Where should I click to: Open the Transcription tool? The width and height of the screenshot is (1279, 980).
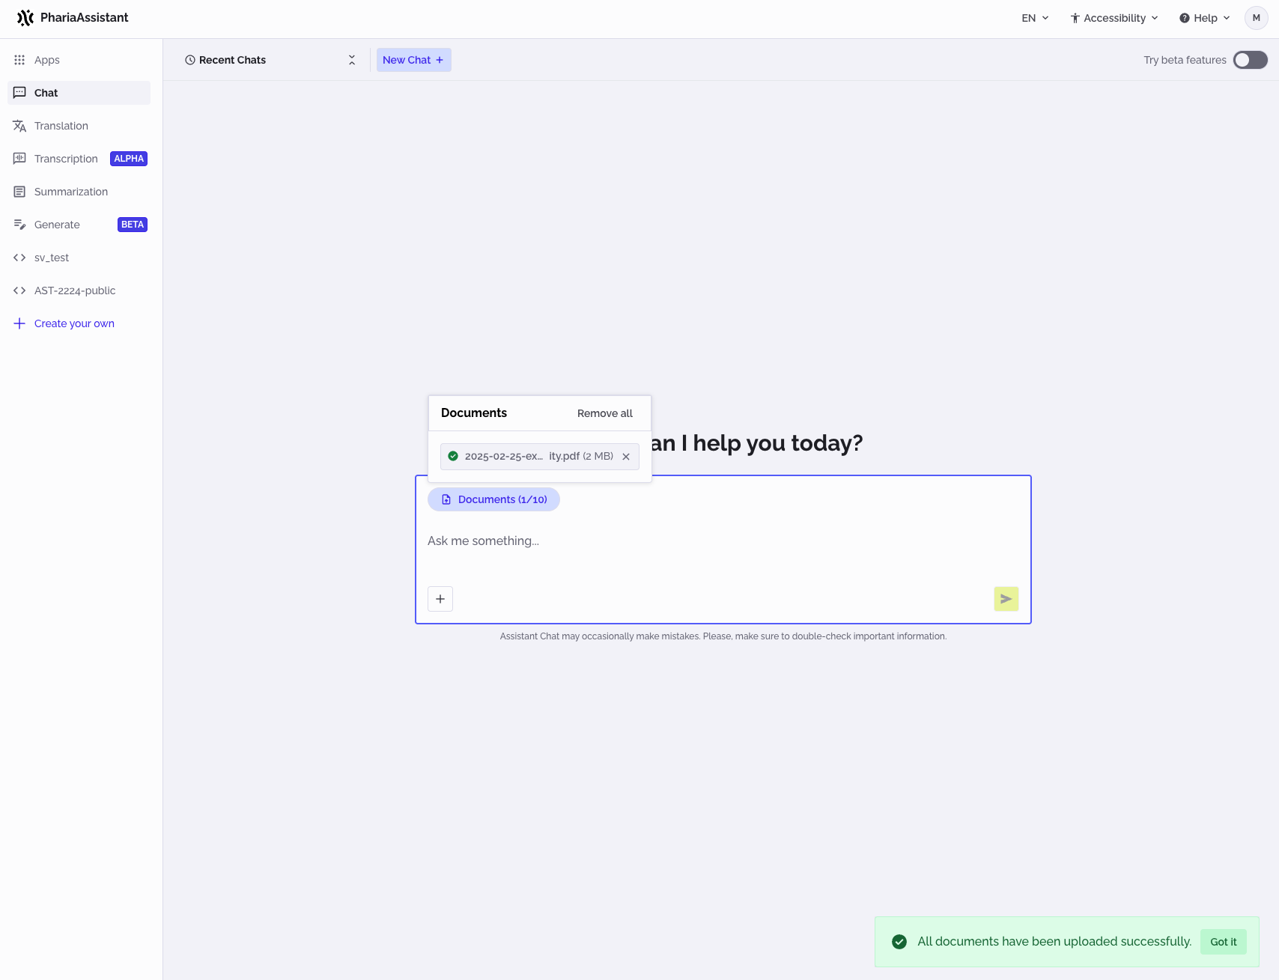click(66, 158)
